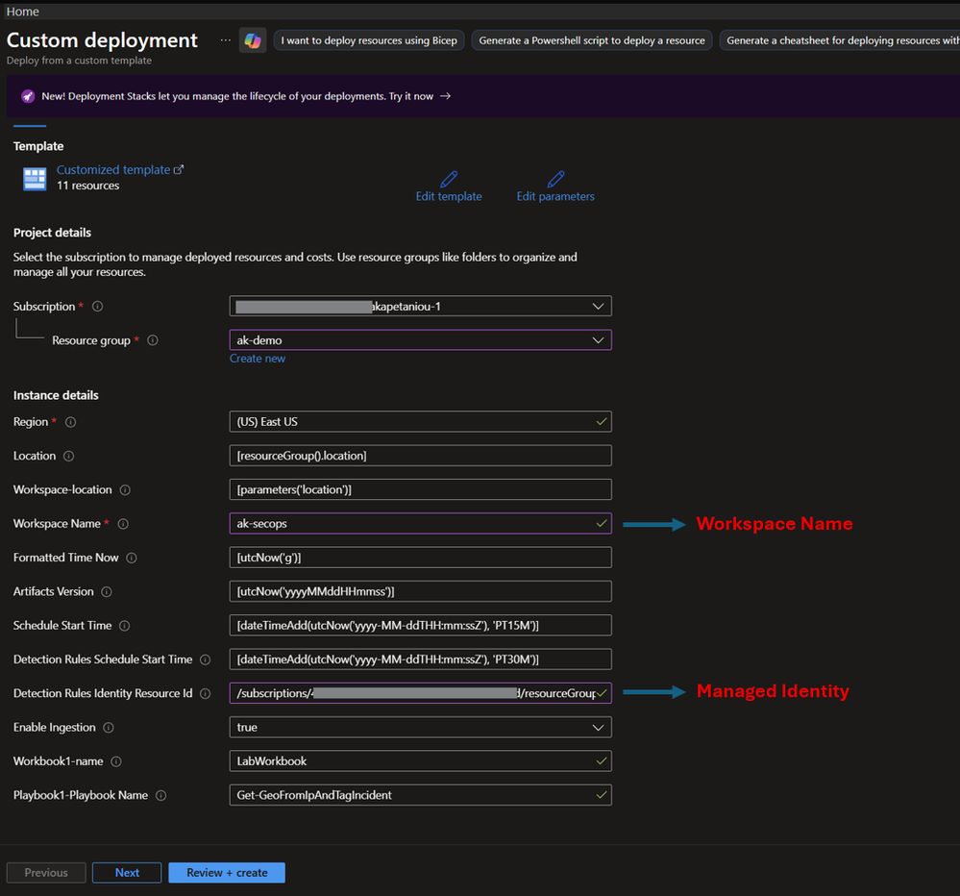Open the Region dropdown showing East US
Screen dimensions: 960x896
[x=421, y=421]
